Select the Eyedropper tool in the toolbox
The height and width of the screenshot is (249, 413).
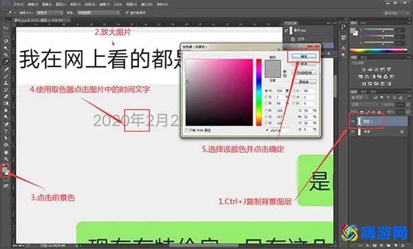(6, 62)
